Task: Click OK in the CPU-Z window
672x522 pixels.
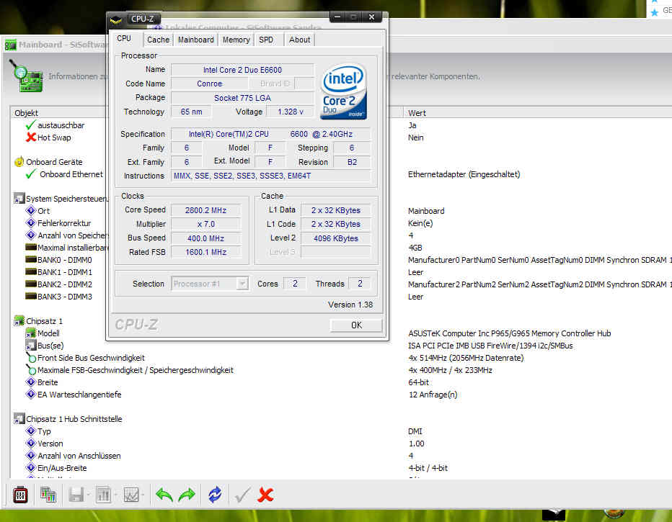Action: (356, 325)
